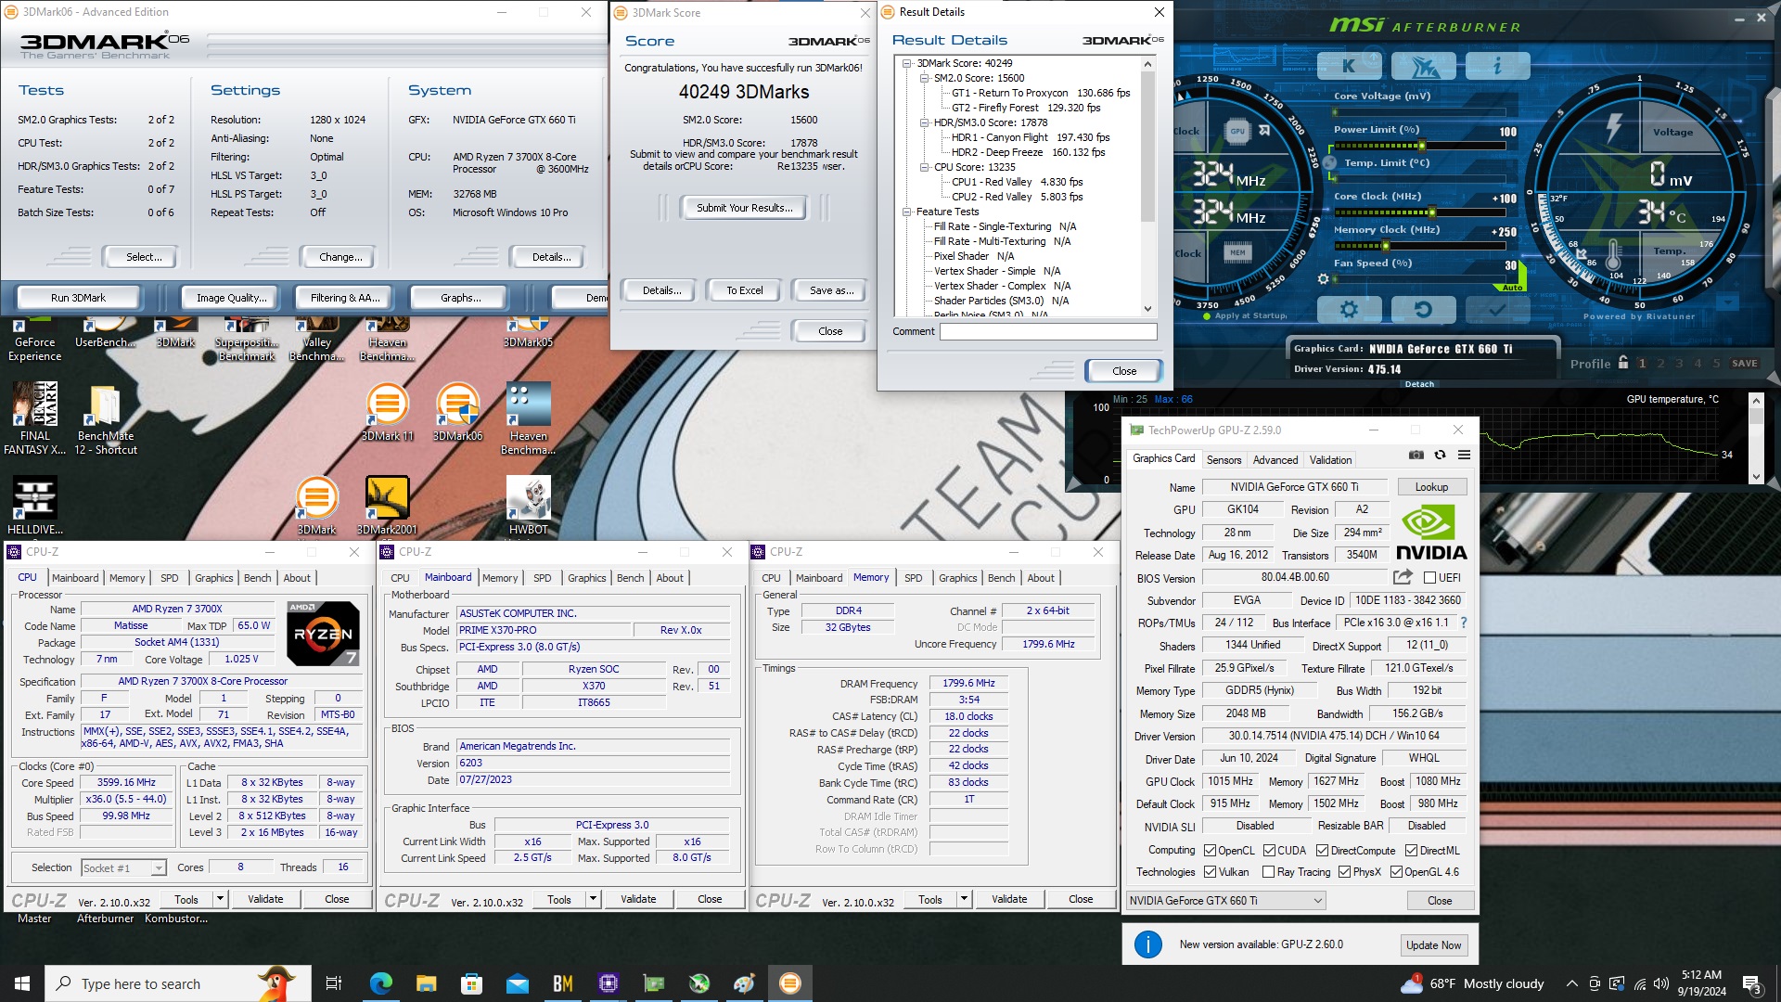Click Run 3DMark button
The image size is (1781, 1002).
point(78,298)
